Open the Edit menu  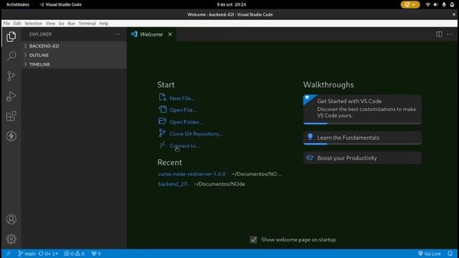click(17, 24)
